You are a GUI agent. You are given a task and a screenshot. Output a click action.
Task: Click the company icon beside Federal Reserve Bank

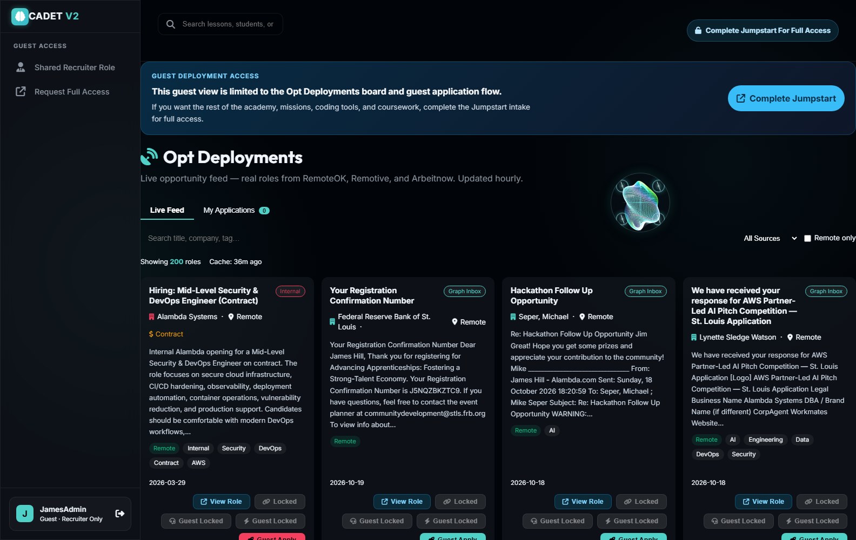pyautogui.click(x=332, y=322)
